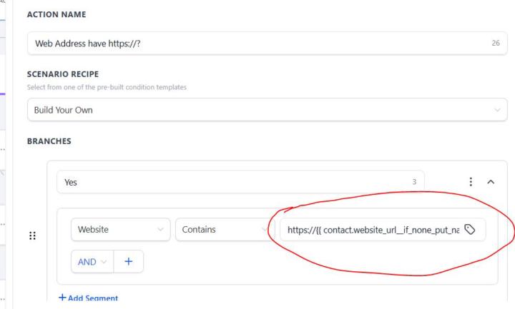Click the Yes branch name field
The image size is (515, 309).
pyautogui.click(x=240, y=182)
